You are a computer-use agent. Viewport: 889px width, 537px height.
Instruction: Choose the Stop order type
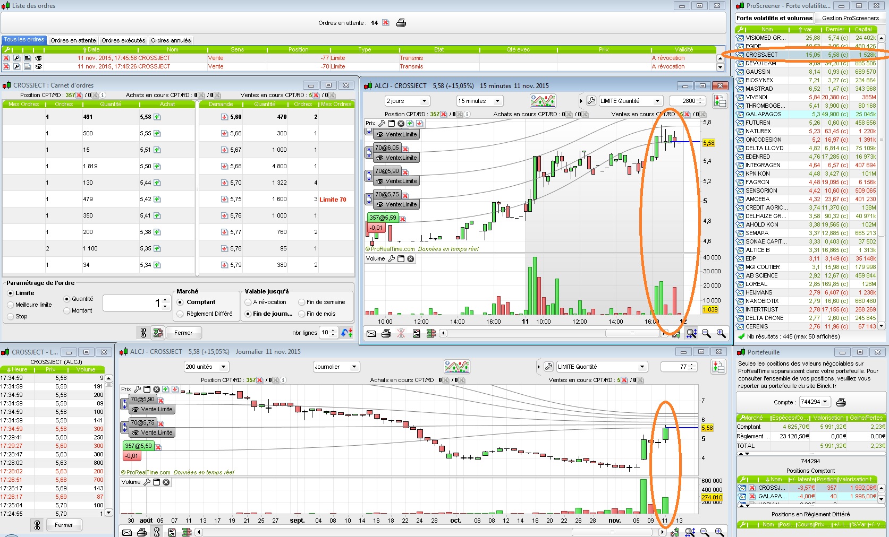click(11, 316)
